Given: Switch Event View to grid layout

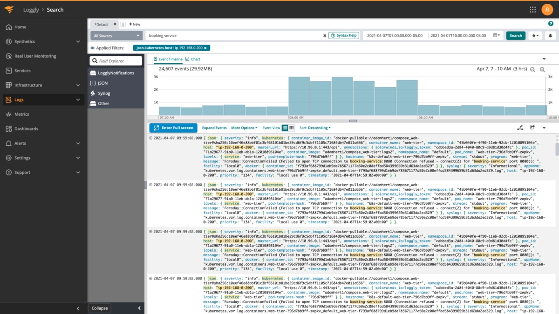Looking at the screenshot, I should (292, 128).
